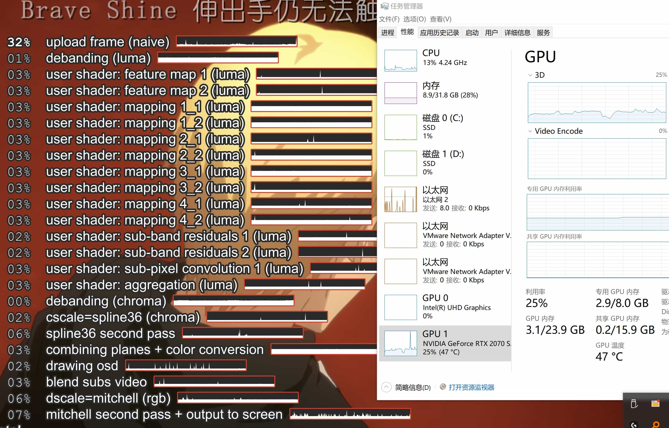Click the 'spline36 second pass' row in the video player
This screenshot has height=428, width=669.
[155, 333]
